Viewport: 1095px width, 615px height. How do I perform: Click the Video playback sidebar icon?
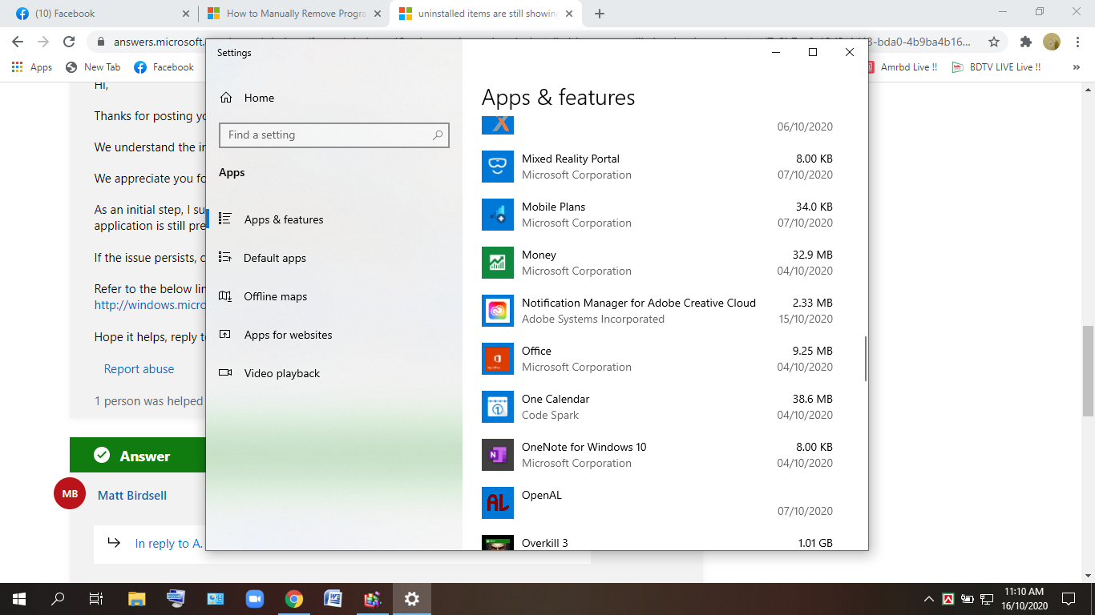click(x=225, y=372)
